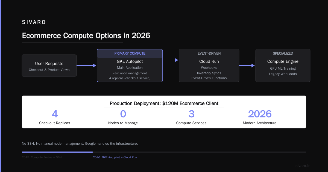Image resolution: width=328 pixels, height=172 pixels.
Task: Click the large number 4 stat
Action: click(x=55, y=114)
